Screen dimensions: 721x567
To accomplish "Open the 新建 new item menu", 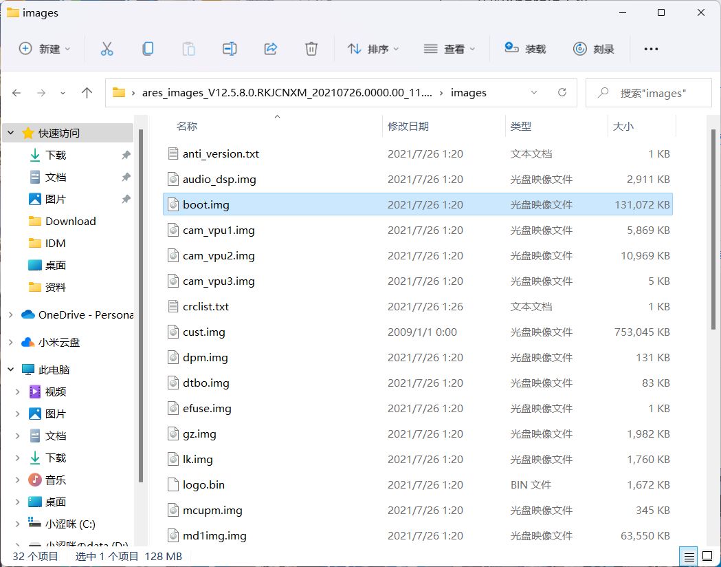I will pyautogui.click(x=45, y=49).
